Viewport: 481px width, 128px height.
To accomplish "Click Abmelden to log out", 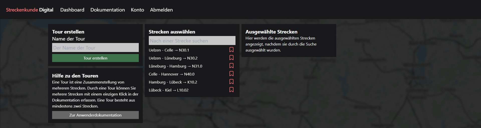I will pyautogui.click(x=161, y=10).
